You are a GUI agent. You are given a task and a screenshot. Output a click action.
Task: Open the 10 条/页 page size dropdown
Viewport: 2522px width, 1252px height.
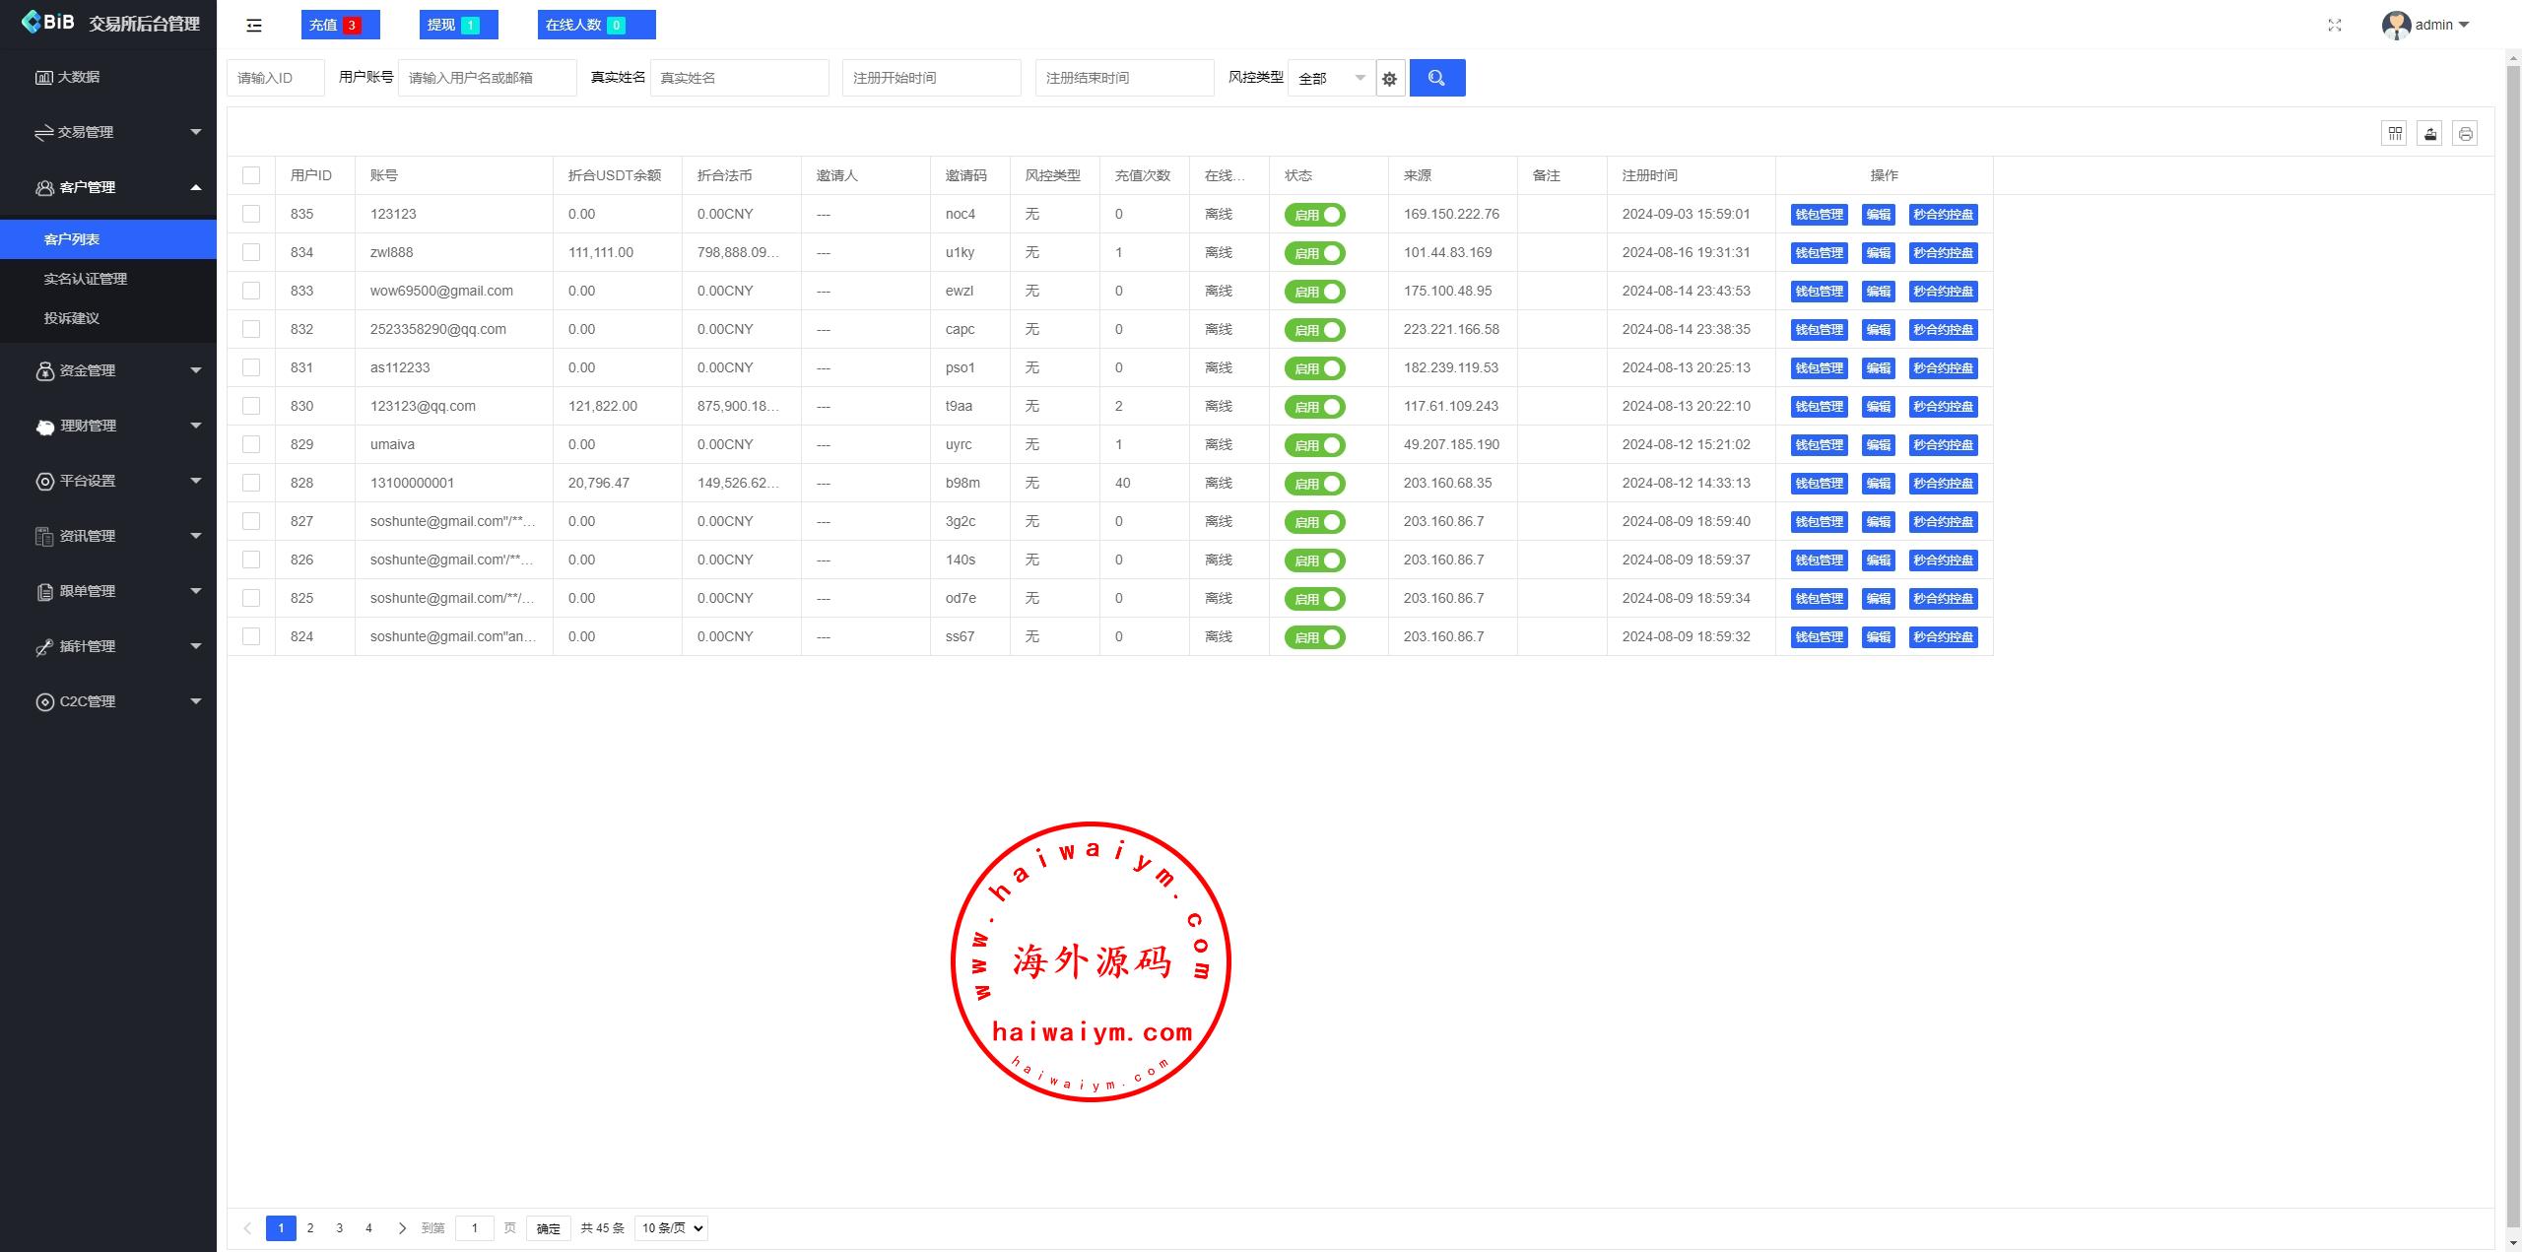(x=671, y=1228)
